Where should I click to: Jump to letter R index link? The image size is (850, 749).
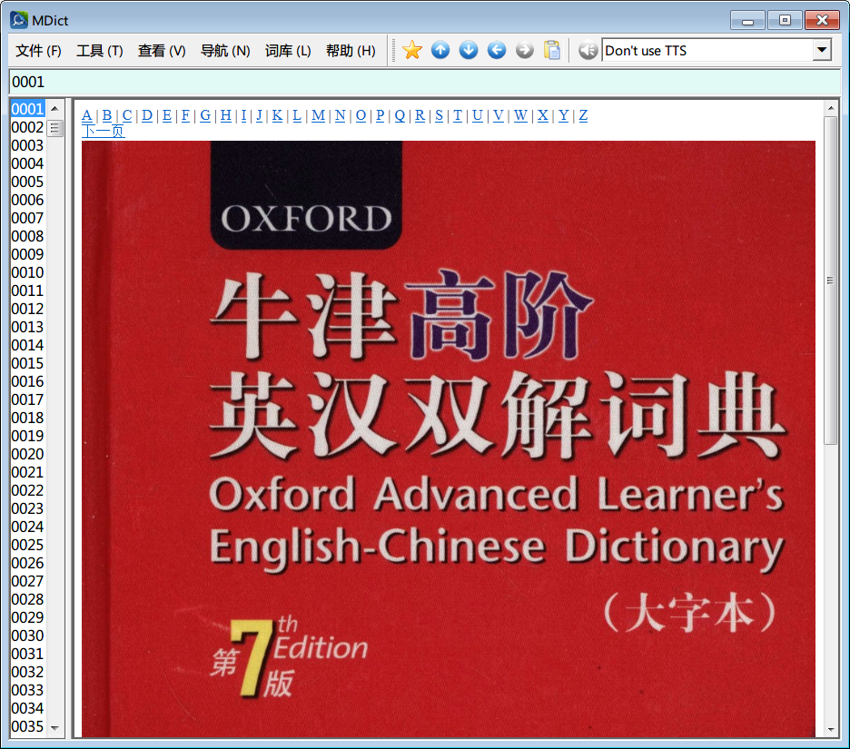click(x=420, y=115)
